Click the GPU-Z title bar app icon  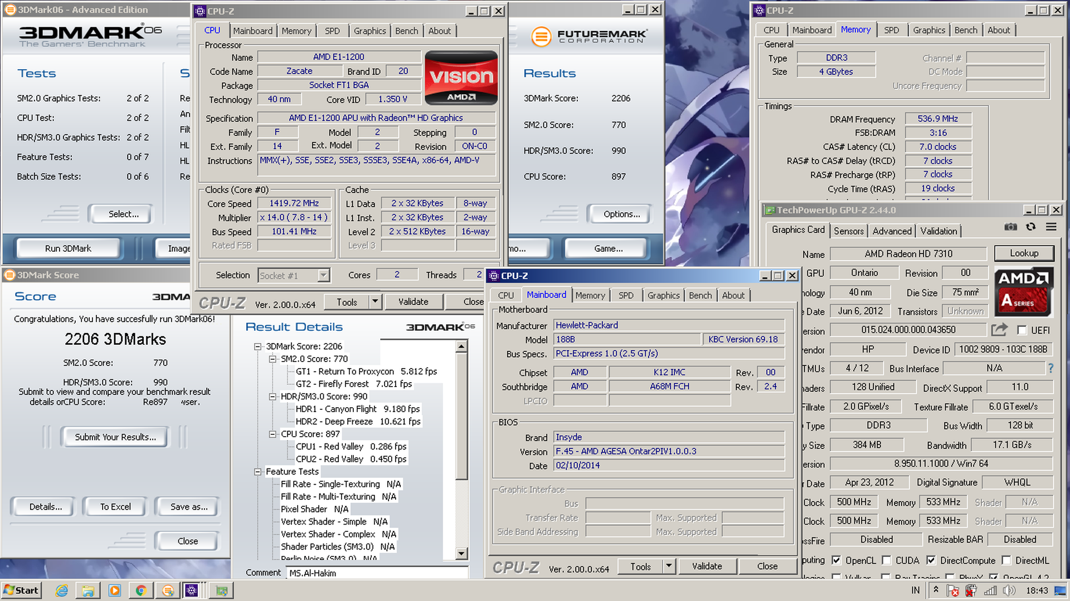(770, 210)
